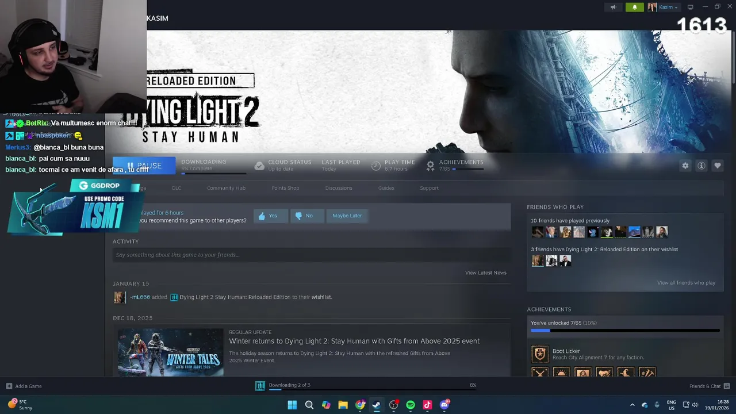Open first friend avatar in played previously row
The height and width of the screenshot is (414, 736).
pos(538,232)
